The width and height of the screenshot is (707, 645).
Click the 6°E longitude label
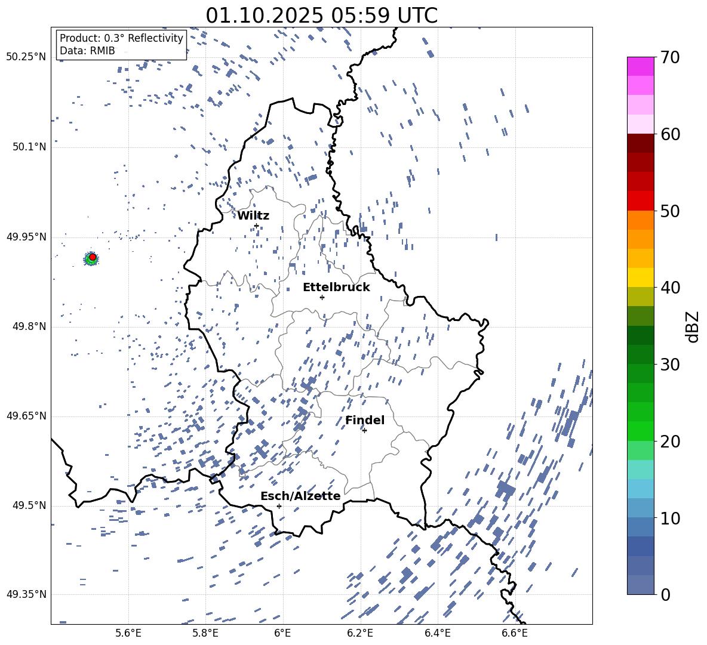(282, 633)
